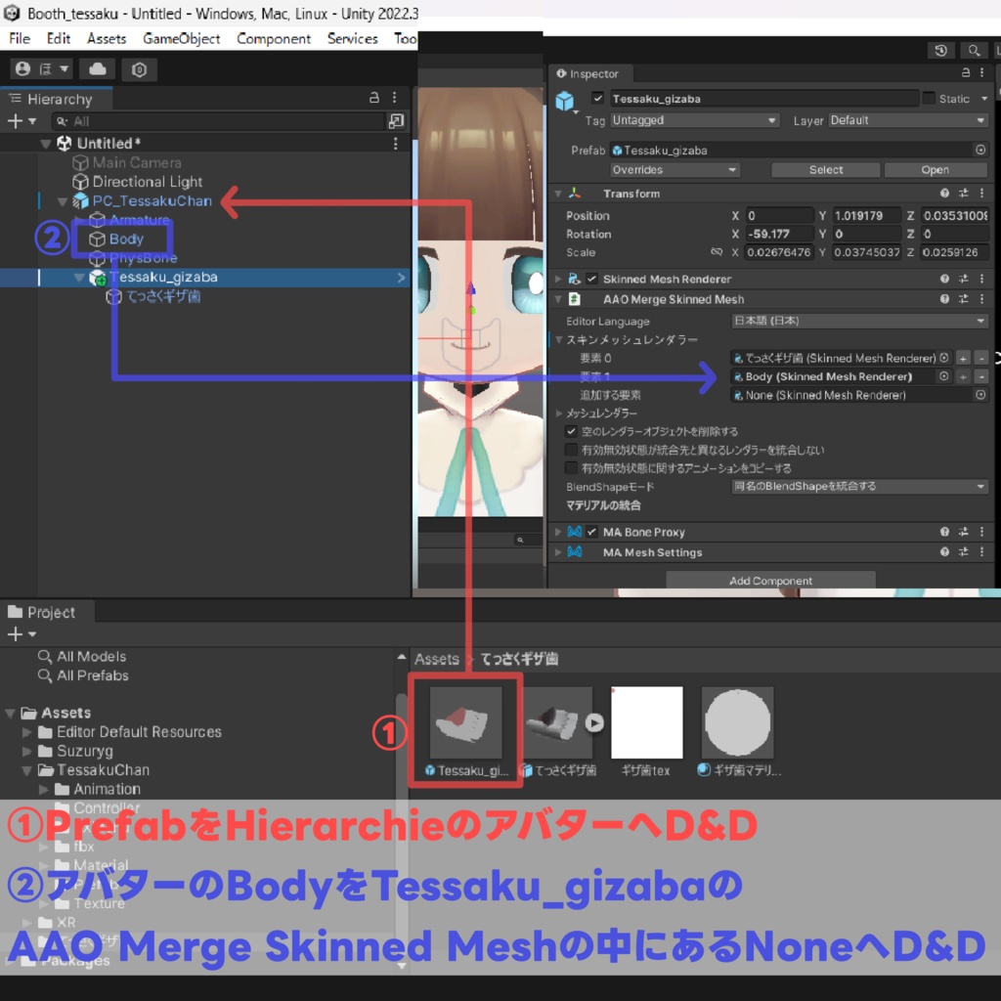1001x1001 pixels.
Task: Toggle the Tessaku_gizaba active checkbox
Action: click(597, 99)
